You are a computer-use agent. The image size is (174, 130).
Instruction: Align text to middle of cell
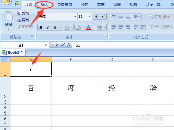pos(120,17)
